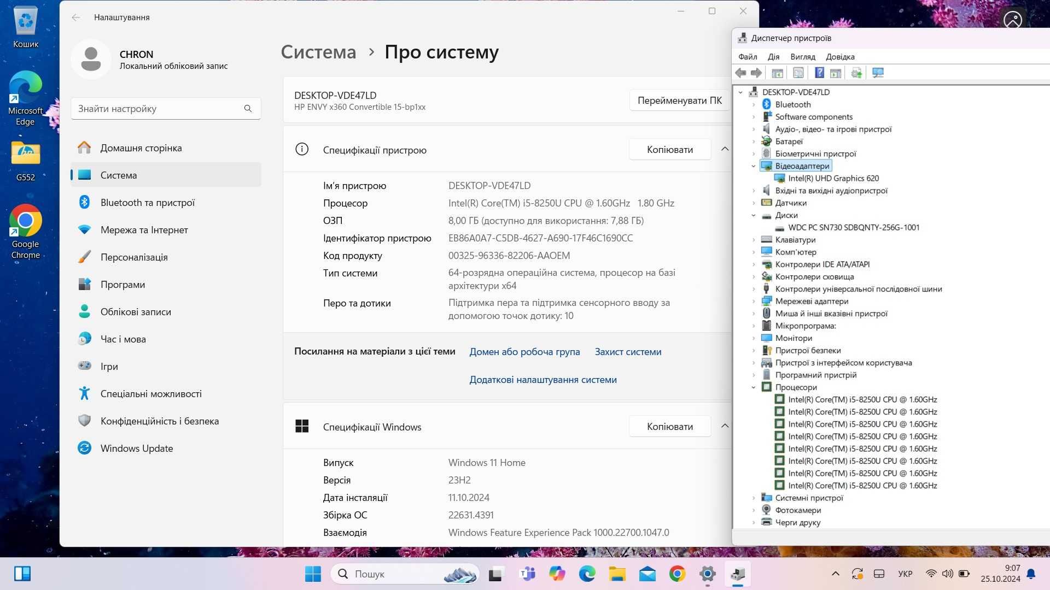Click the search magnifier in settings search box
The height and width of the screenshot is (590, 1050).
(248, 109)
